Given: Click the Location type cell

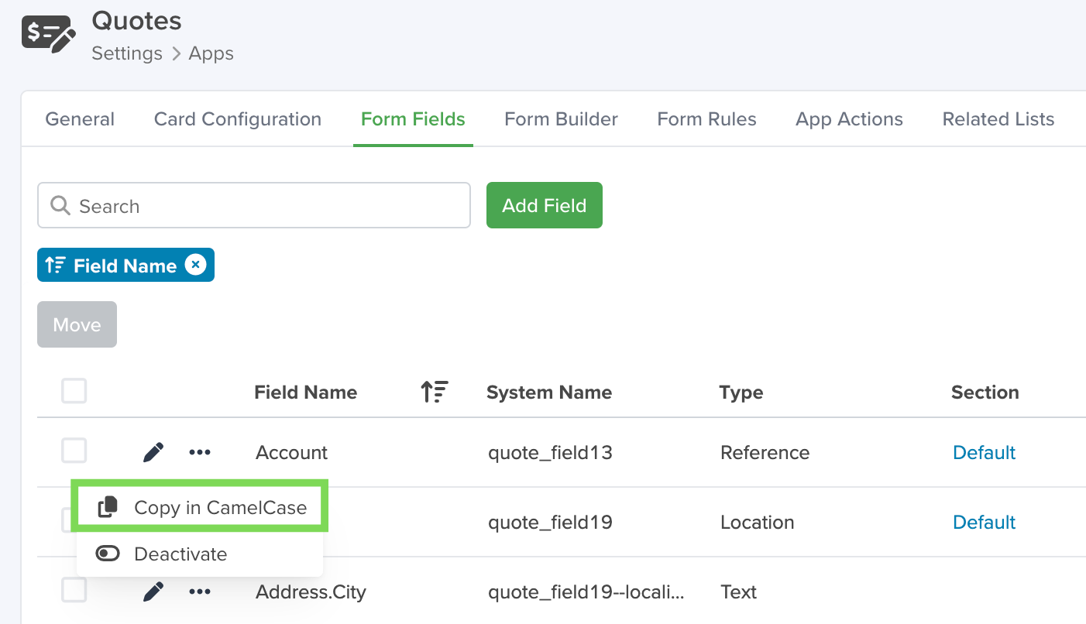Looking at the screenshot, I should [757, 522].
